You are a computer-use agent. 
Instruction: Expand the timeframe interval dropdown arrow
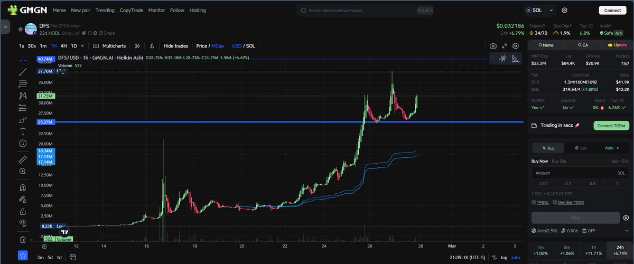[x=81, y=46]
